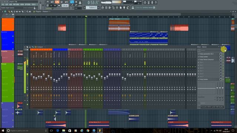Open the Pattern 1 selector dropdown
Screen dimensions: 237x133
point(91,7)
